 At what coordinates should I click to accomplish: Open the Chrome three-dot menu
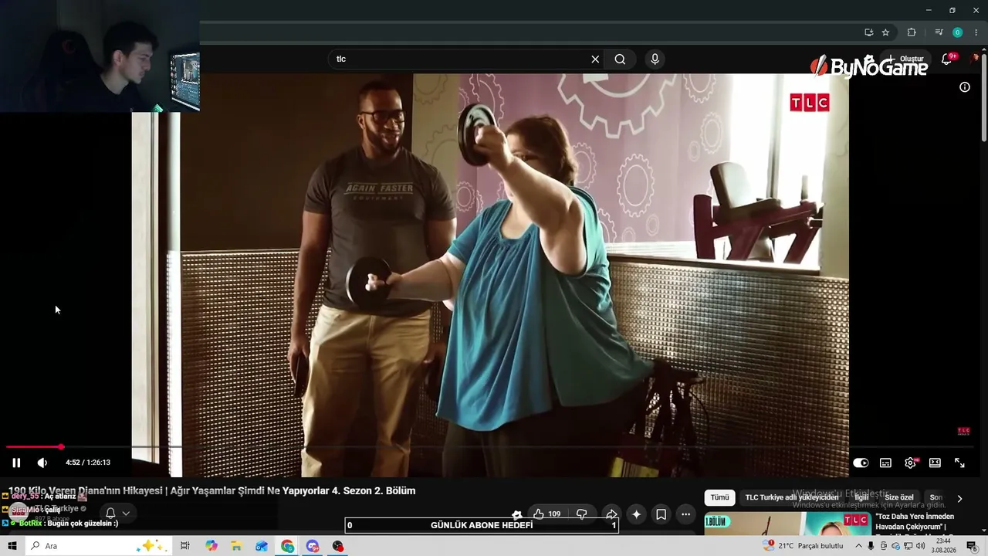pyautogui.click(x=976, y=32)
